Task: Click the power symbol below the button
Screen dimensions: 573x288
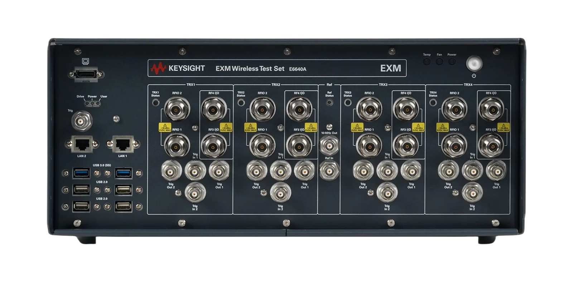Action: tap(474, 76)
